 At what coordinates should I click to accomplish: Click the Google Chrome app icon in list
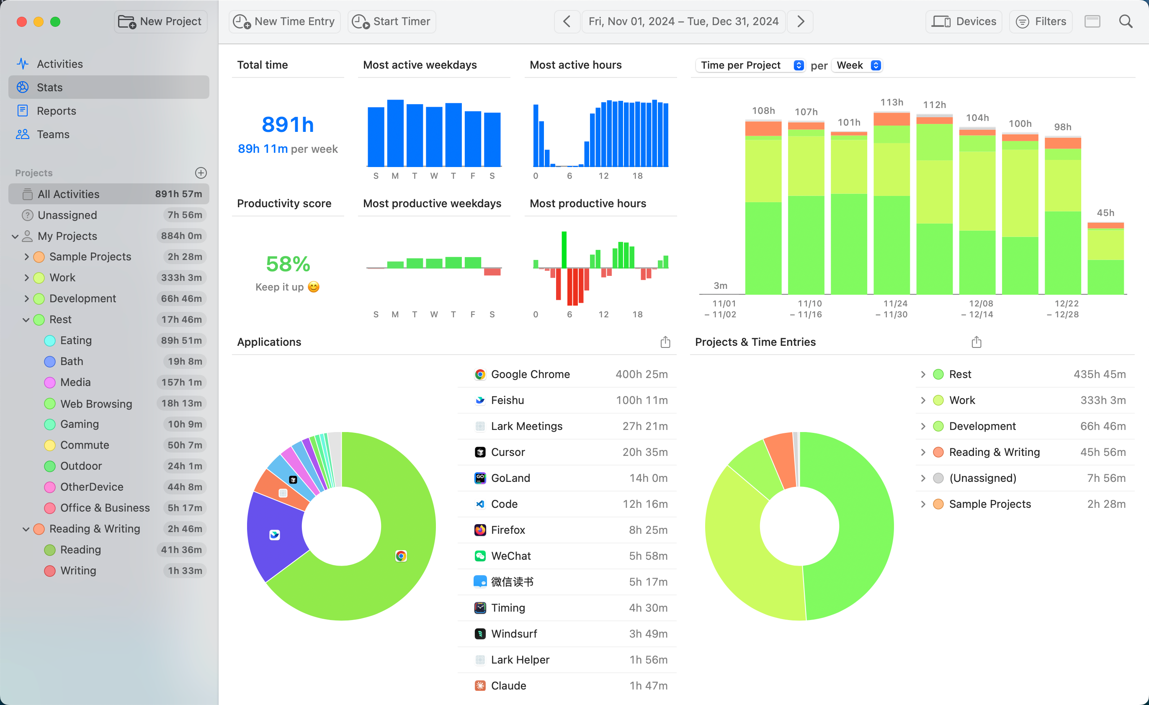pos(480,374)
